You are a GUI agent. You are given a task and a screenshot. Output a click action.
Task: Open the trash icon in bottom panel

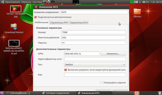click(x=160, y=93)
